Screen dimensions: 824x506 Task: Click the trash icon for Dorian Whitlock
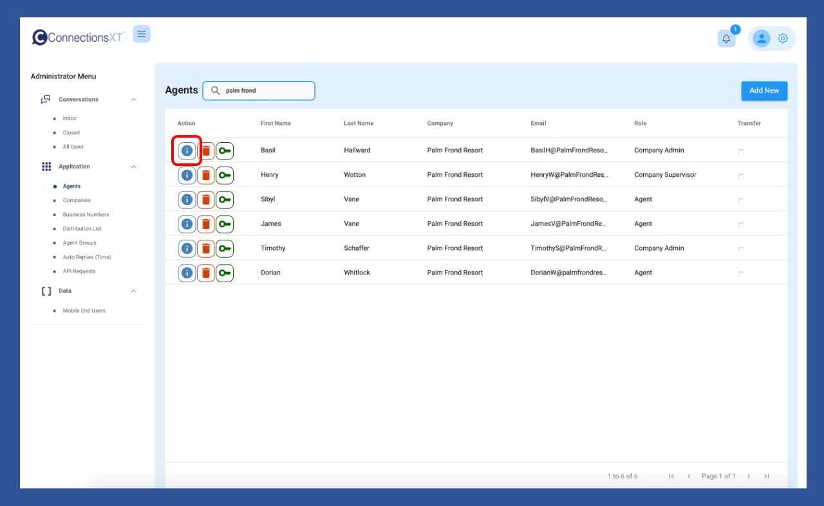(206, 273)
